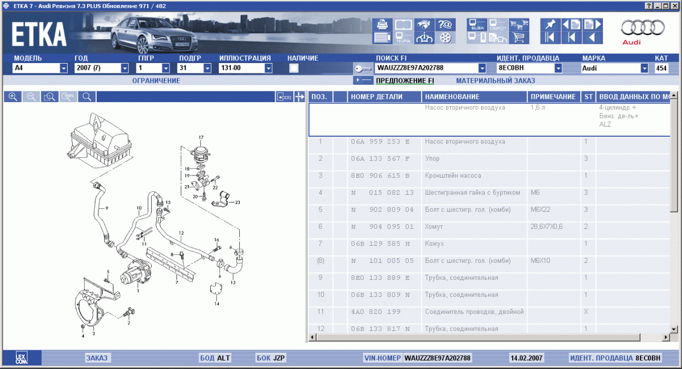Click the NORA icon
Screen dimensions: 682x369
click(404, 38)
